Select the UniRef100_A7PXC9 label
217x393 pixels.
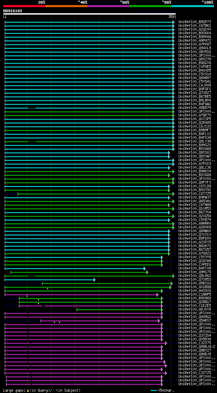click(x=195, y=164)
